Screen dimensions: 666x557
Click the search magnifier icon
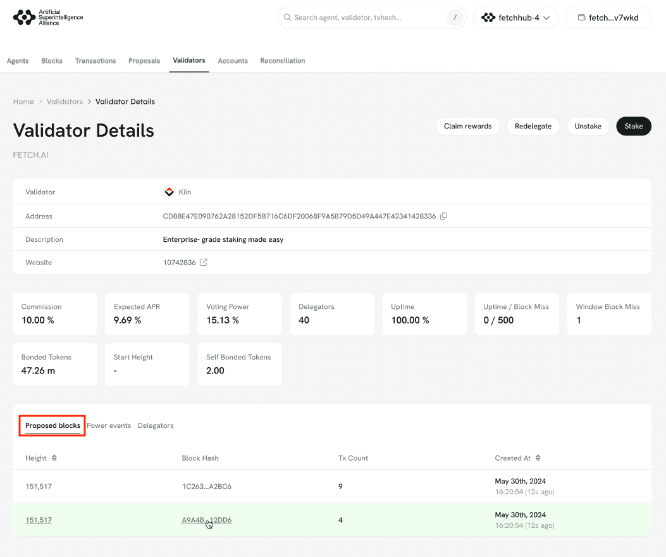tap(287, 18)
